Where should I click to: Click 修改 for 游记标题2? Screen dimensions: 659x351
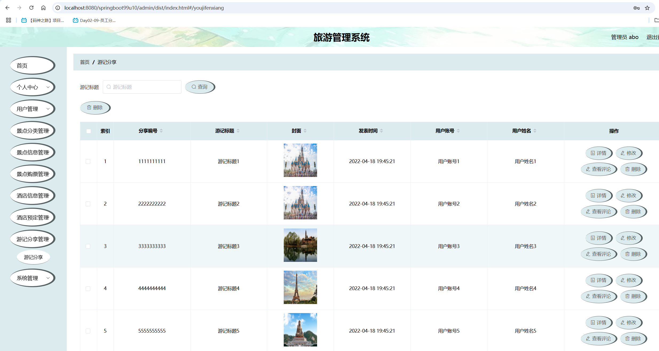point(629,196)
